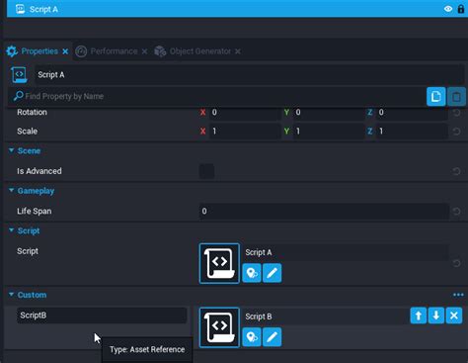Delete the ScriptB custom property
468x363 pixels.
(454, 316)
